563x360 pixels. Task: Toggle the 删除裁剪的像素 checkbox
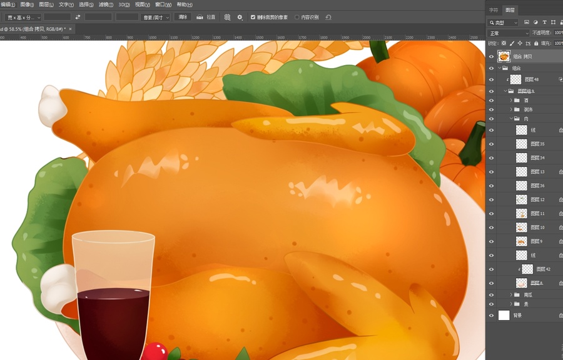coord(253,17)
